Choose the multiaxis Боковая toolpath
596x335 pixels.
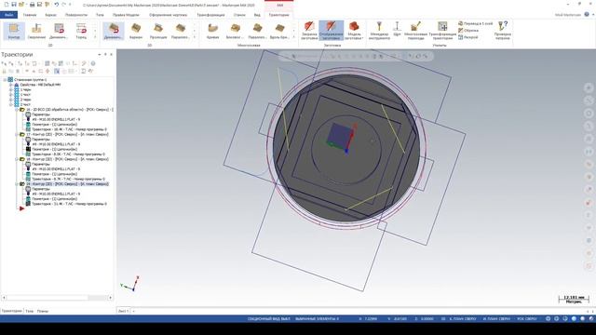[x=235, y=31]
